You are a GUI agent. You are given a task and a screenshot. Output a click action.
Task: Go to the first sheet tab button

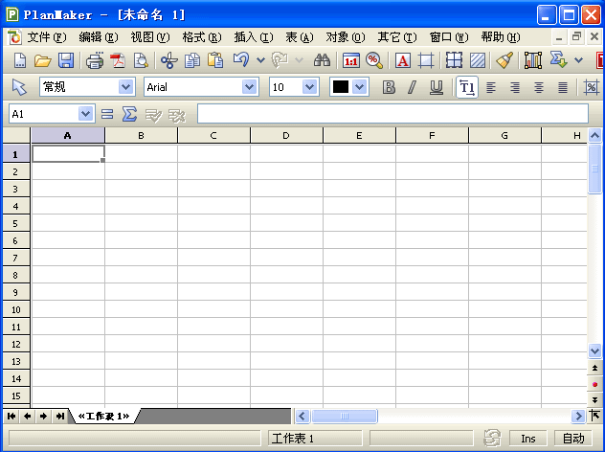[x=11, y=417]
